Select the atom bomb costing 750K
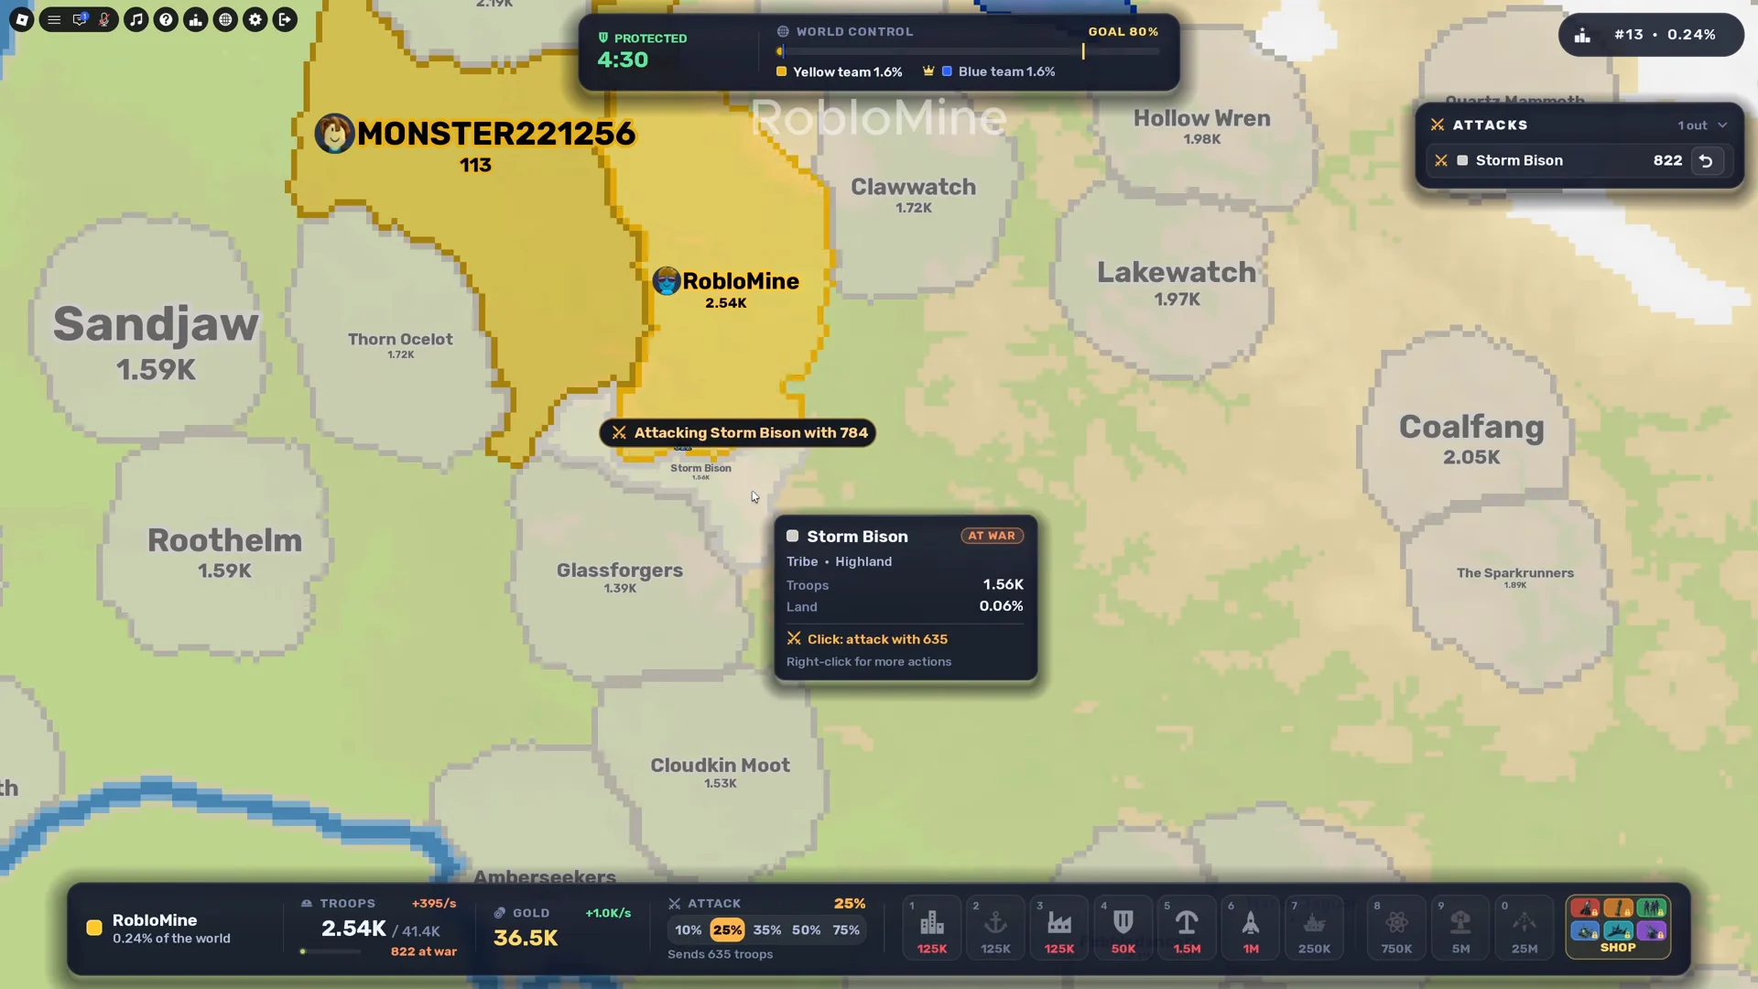 [x=1396, y=929]
